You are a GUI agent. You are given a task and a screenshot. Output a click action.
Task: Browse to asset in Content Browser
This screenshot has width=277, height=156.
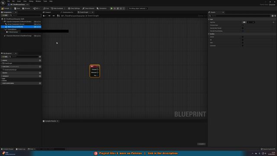pyautogui.click(x=26, y=8)
